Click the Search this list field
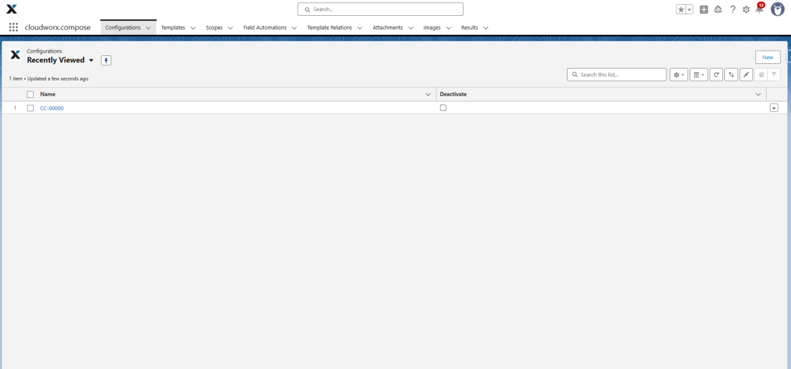 (x=620, y=75)
